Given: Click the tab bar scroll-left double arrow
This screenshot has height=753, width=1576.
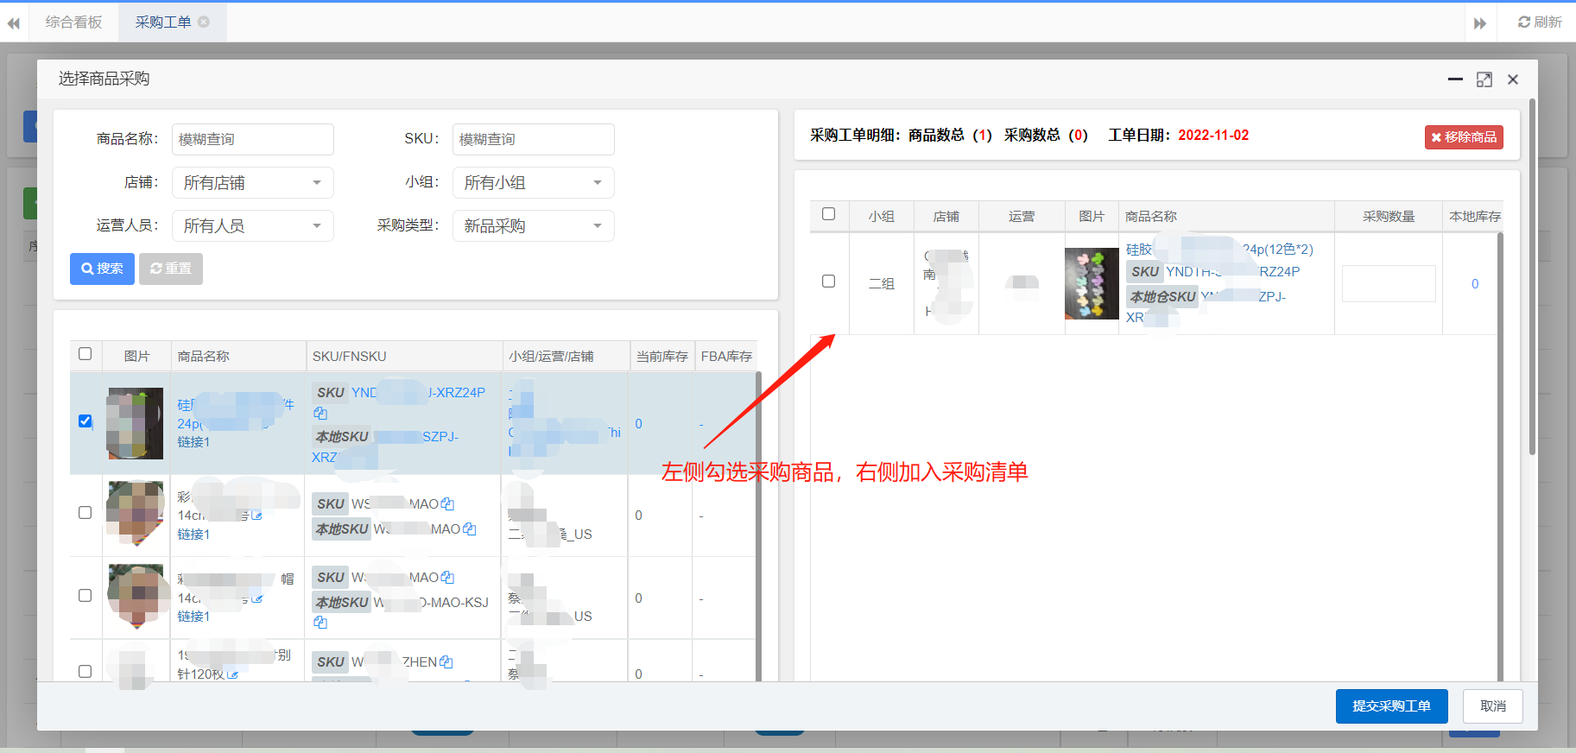Looking at the screenshot, I should coord(14,23).
